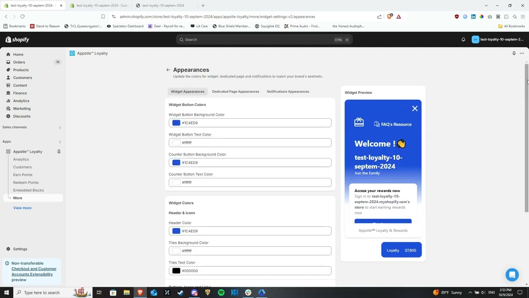Click the Shopify logo in the top bar
Screen dimensions: 529x298
(x=17, y=40)
